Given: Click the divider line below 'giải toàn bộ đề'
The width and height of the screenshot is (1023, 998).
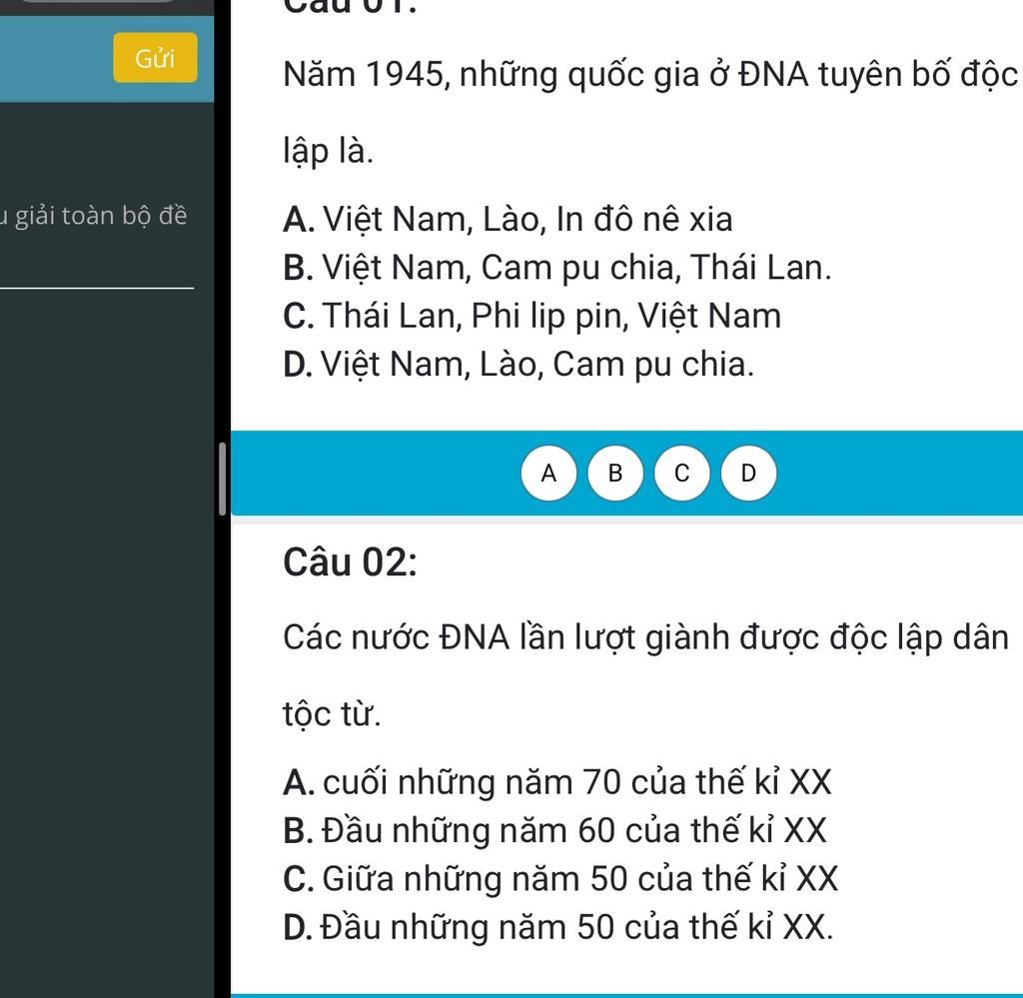Looking at the screenshot, I should click(x=96, y=288).
